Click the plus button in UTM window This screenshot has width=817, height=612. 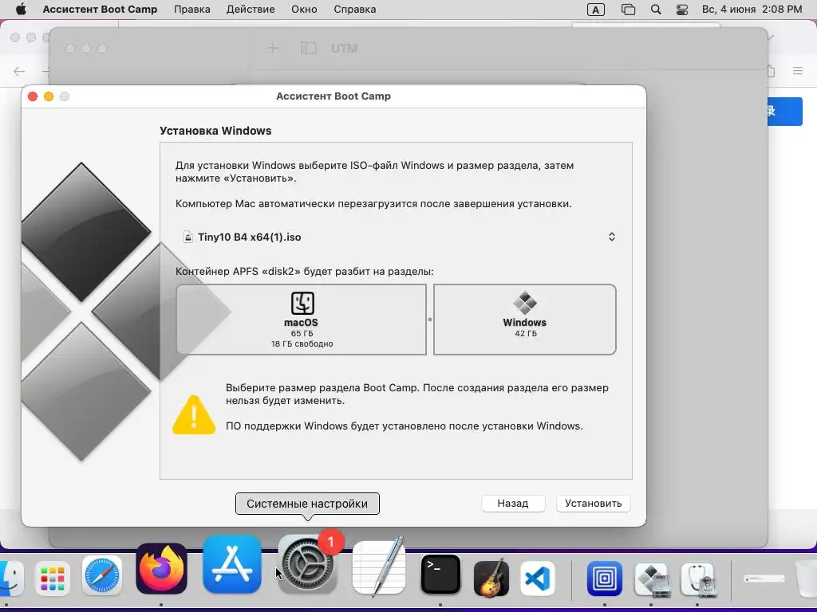click(273, 49)
